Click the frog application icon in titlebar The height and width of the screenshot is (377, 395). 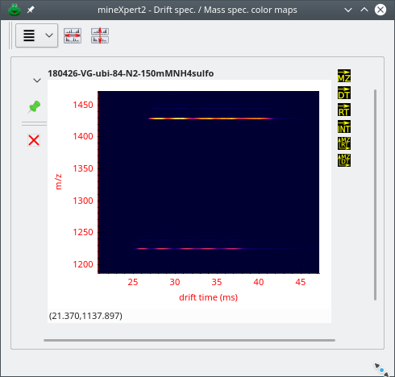click(15, 10)
